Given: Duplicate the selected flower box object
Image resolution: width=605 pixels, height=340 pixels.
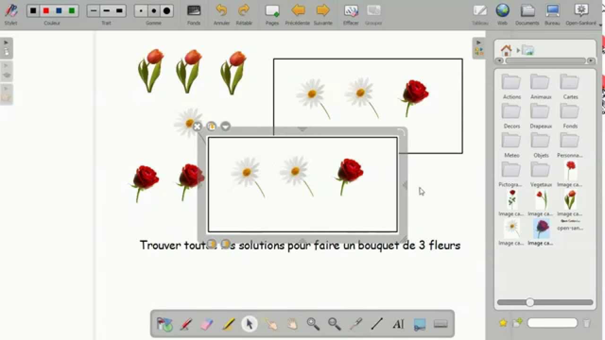Looking at the screenshot, I should point(211,127).
